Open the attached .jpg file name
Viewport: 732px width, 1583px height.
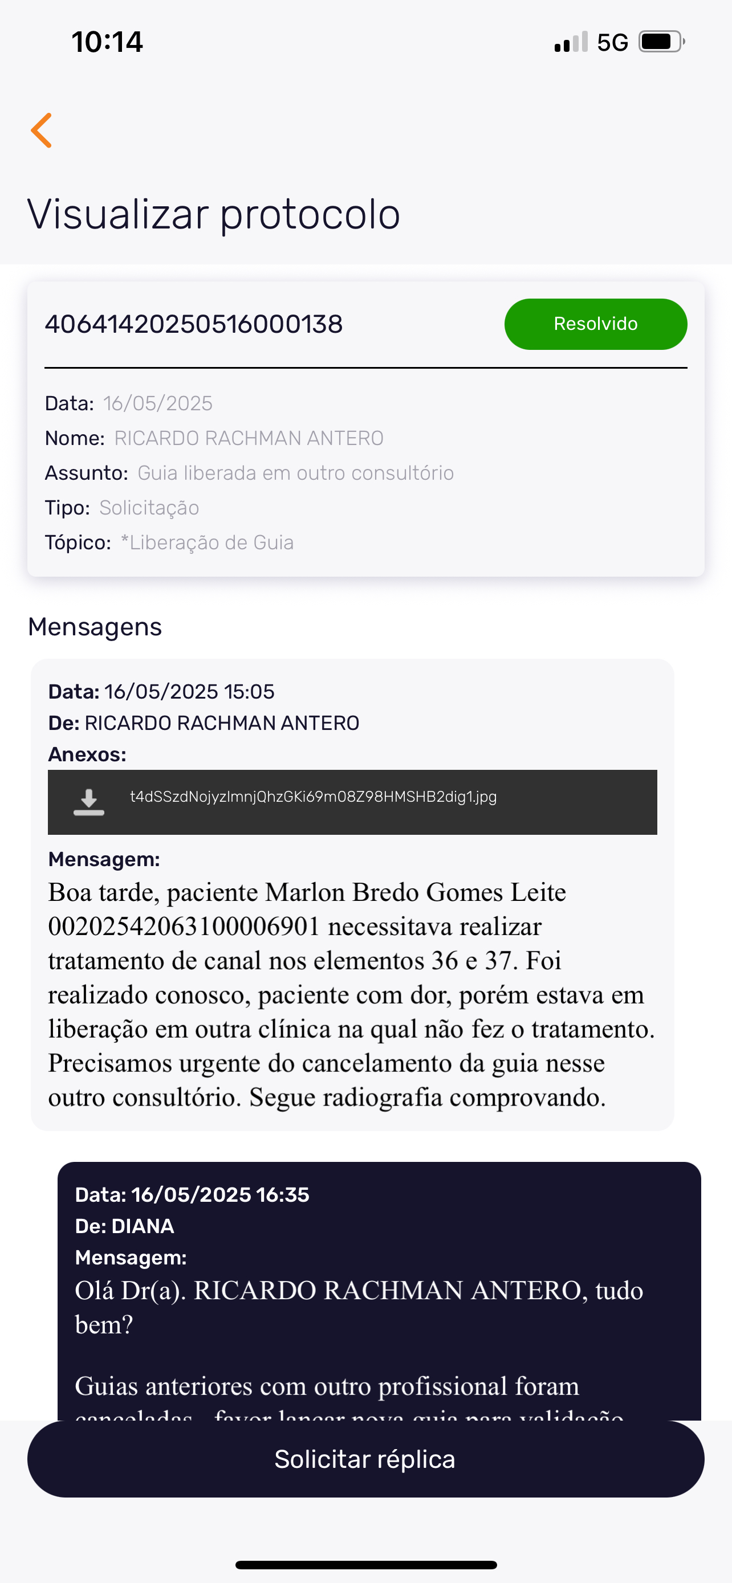[x=314, y=797]
